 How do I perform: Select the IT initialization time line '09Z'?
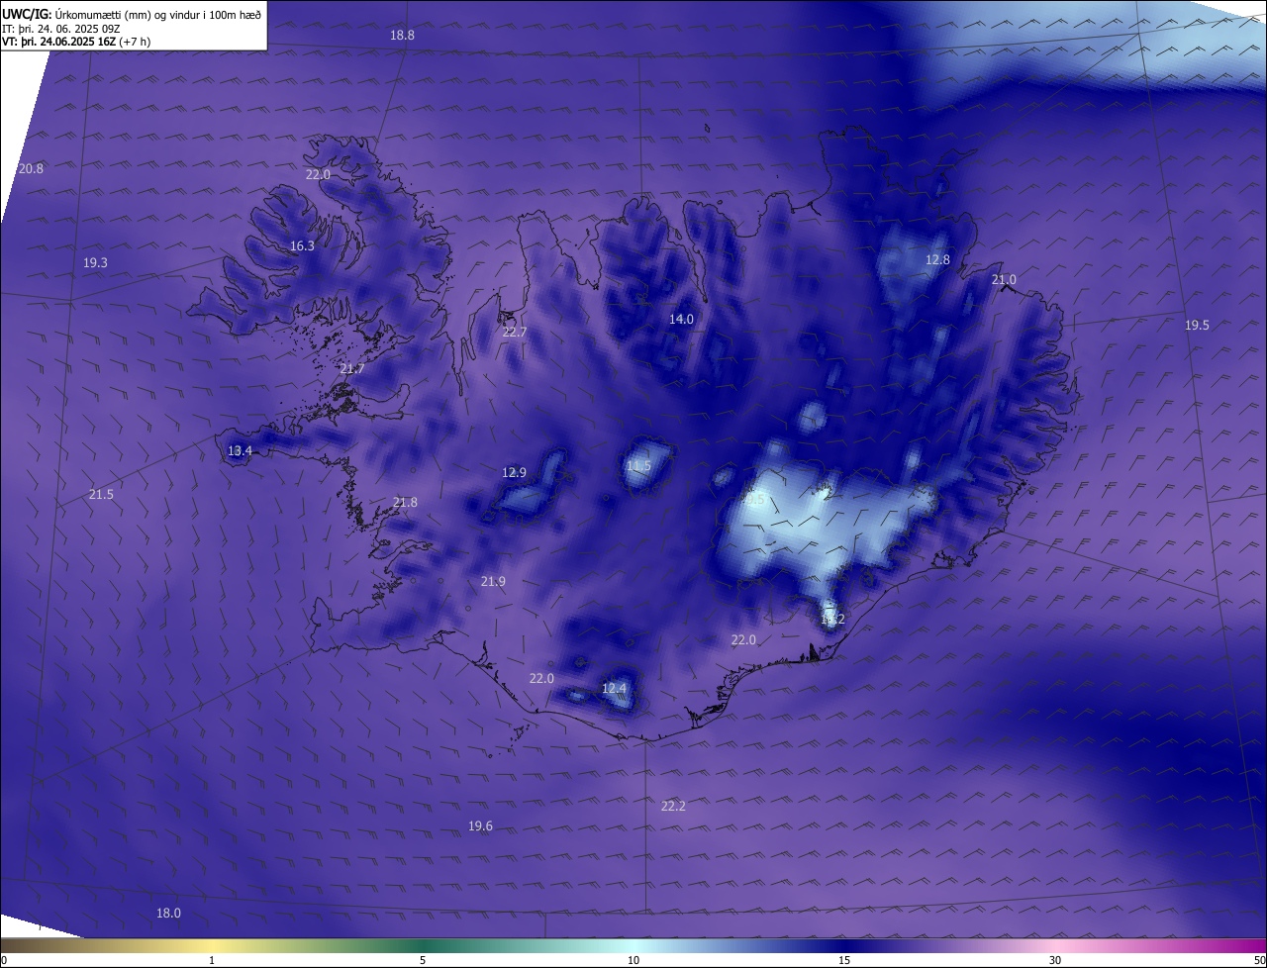point(61,29)
